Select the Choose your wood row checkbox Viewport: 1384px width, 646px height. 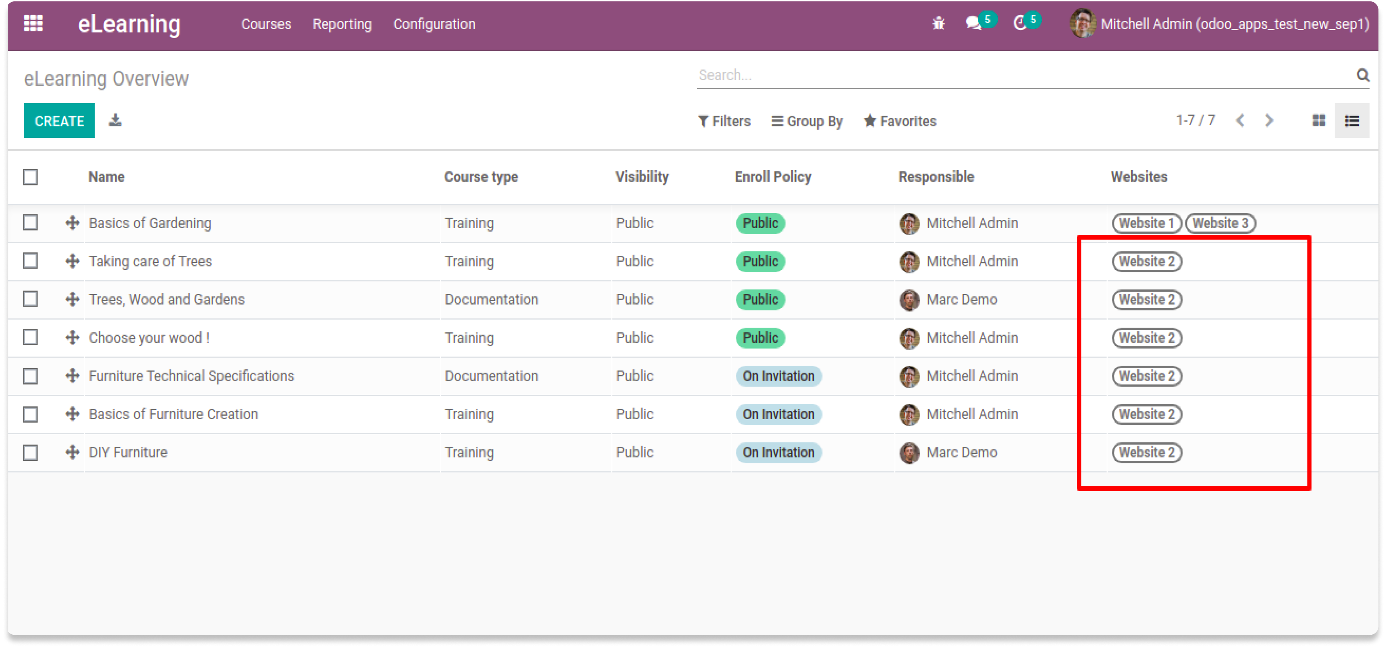(x=31, y=338)
